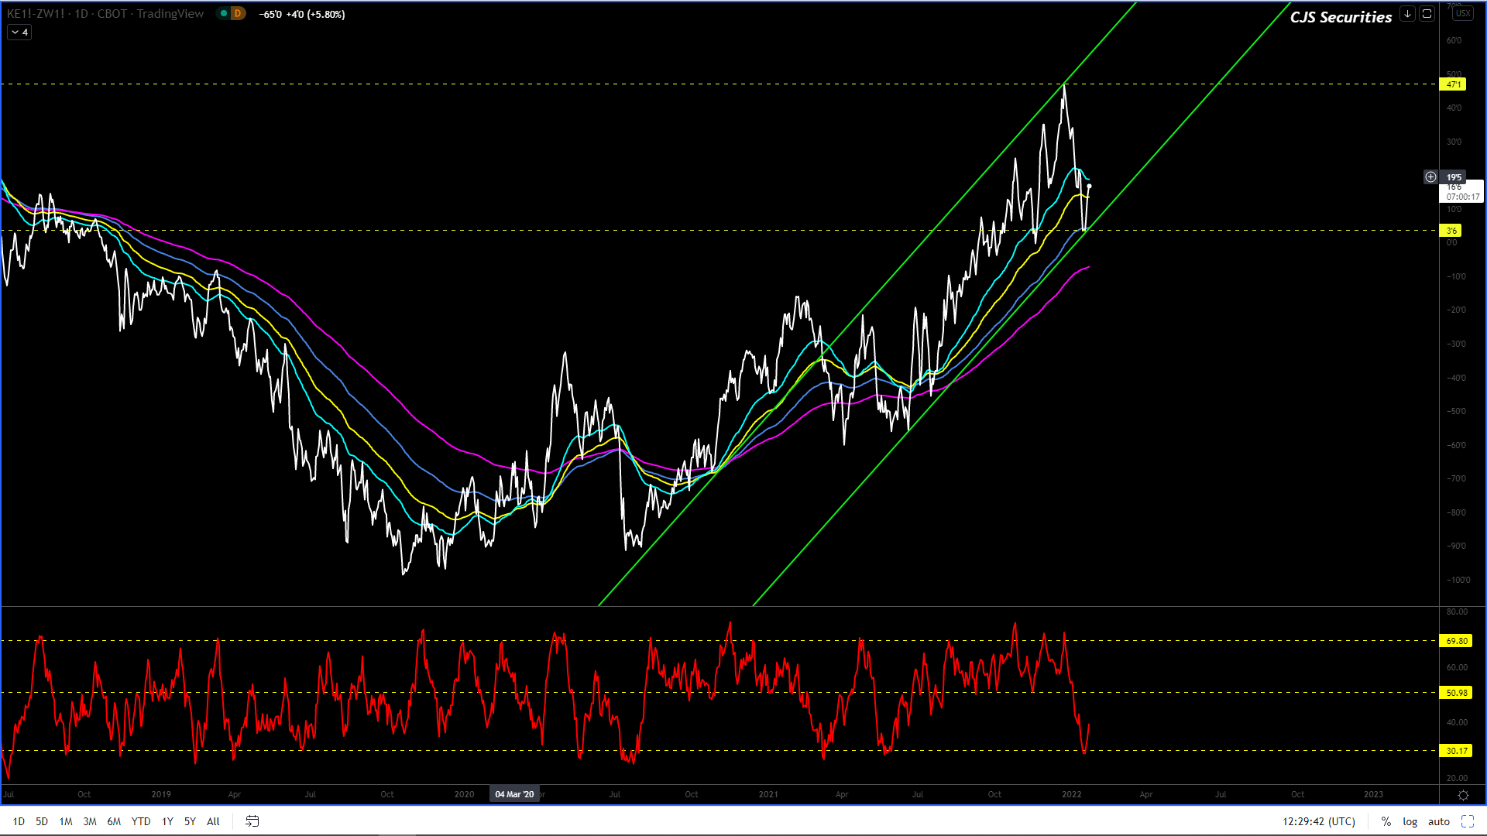Toggle percent scale mode
This screenshot has height=836, width=1487.
point(1386,821)
